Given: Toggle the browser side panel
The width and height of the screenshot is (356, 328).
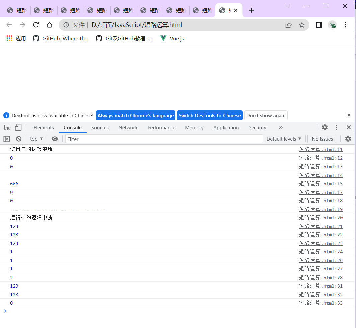Looking at the screenshot, I should tap(319, 25).
